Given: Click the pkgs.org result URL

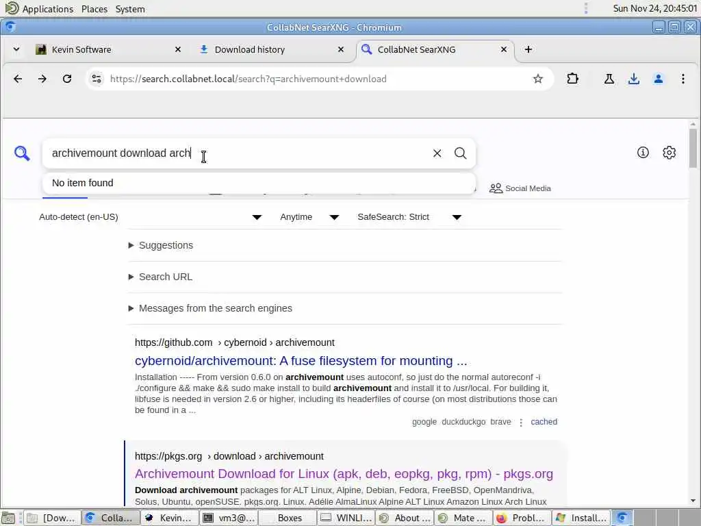Looking at the screenshot, I should pyautogui.click(x=229, y=456).
